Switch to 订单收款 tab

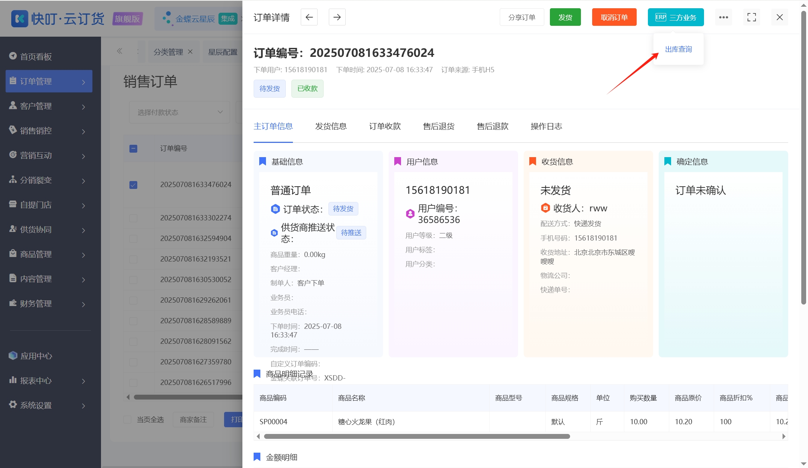point(385,126)
